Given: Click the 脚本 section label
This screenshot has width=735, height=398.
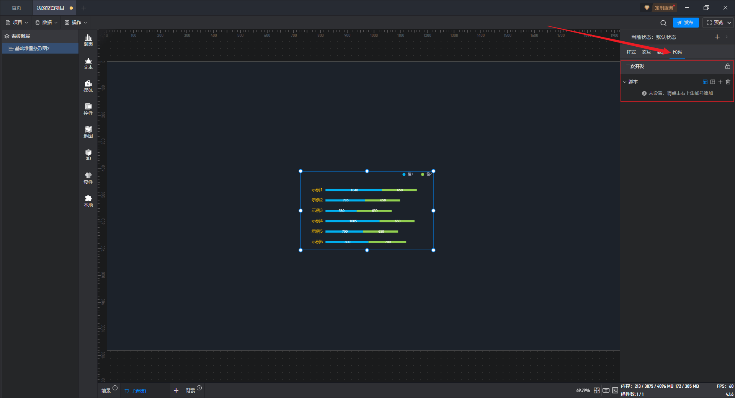Looking at the screenshot, I should click(633, 82).
